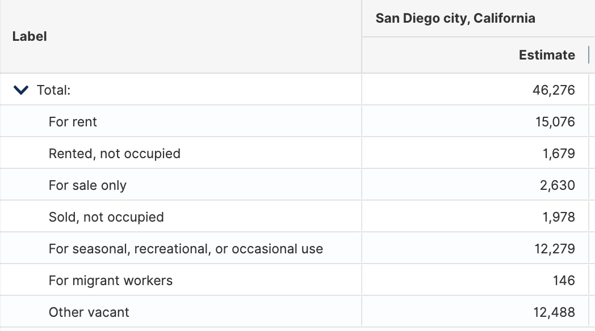The height and width of the screenshot is (331, 595).
Task: Select the 1,978 estimate cell
Action: [559, 217]
